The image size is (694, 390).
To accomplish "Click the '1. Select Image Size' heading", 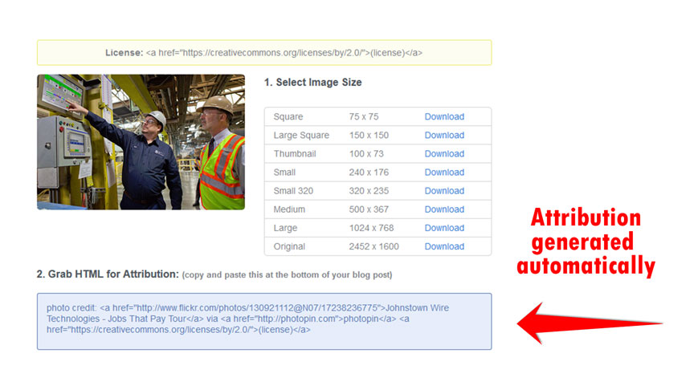I will 313,82.
